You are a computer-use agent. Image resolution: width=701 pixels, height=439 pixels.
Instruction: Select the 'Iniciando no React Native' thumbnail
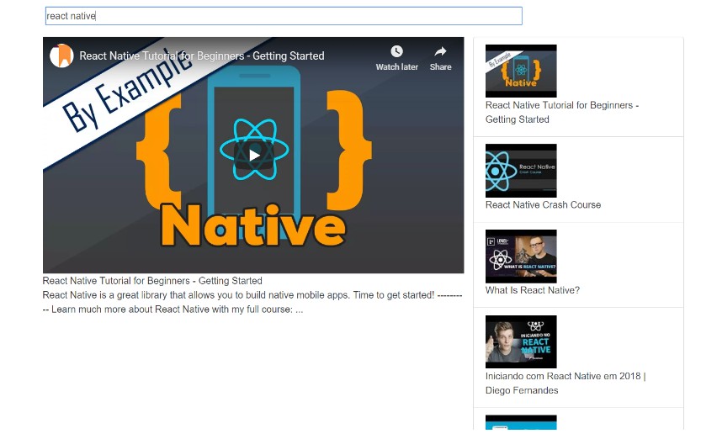click(x=521, y=341)
